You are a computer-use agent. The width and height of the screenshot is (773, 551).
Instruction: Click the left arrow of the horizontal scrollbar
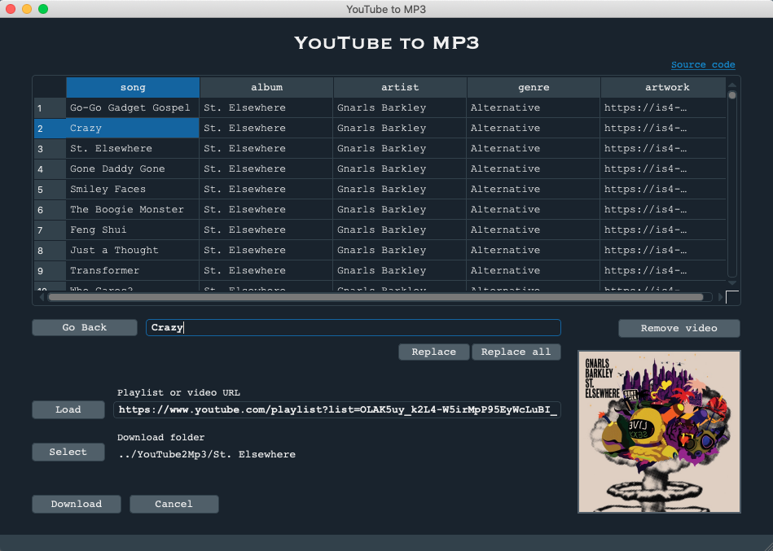pyautogui.click(x=40, y=296)
